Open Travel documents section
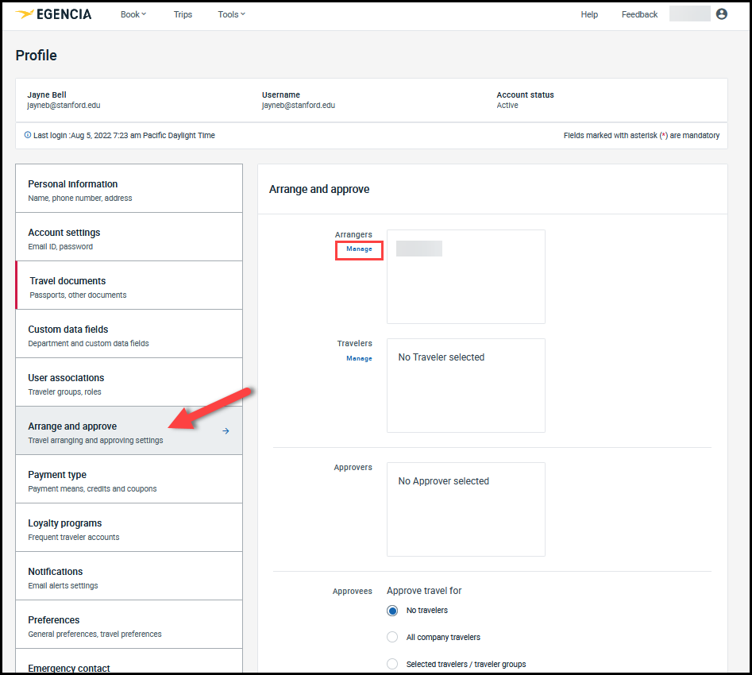This screenshot has height=675, width=752. 129,285
